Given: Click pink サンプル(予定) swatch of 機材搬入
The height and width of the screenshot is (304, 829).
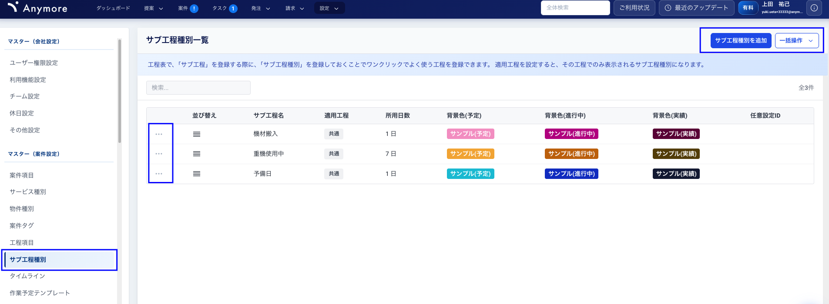Looking at the screenshot, I should 470,134.
